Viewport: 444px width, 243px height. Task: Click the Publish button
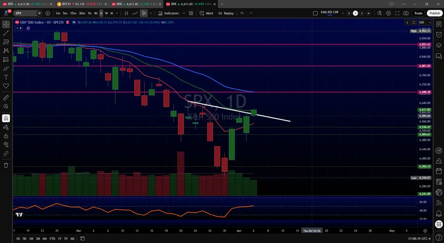pyautogui.click(x=434, y=13)
